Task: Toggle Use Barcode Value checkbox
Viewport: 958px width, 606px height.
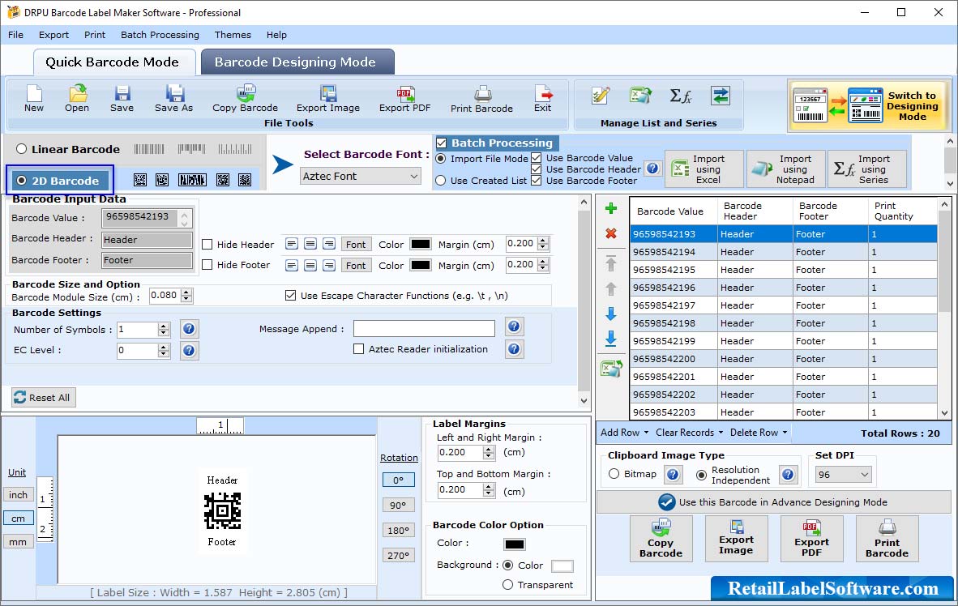Action: click(536, 158)
